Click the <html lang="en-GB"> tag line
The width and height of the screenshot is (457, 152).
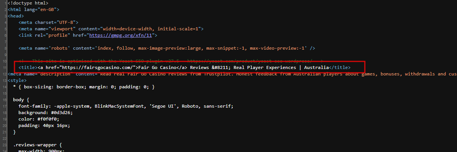33,9
